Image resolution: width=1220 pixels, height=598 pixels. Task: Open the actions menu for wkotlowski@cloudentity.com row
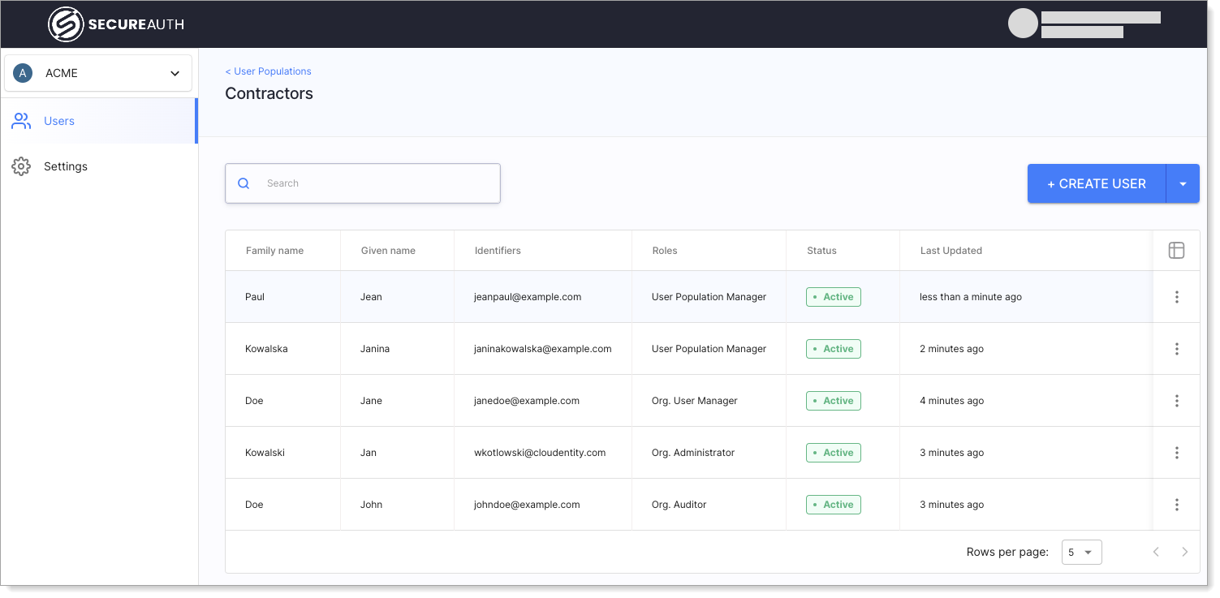click(1176, 453)
